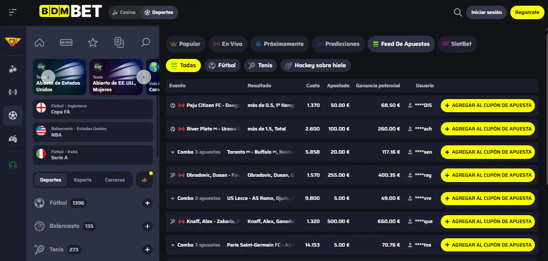Open Abierto de EE.UU., Mujeres card

[x=116, y=77]
